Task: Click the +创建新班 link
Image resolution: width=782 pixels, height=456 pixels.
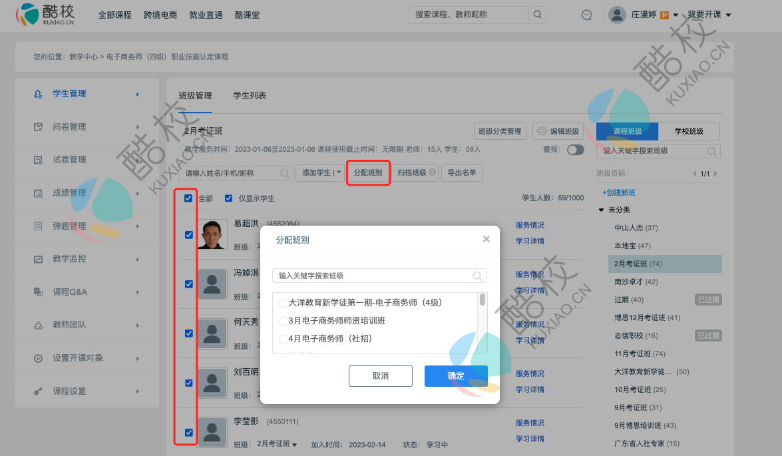Action: [x=619, y=192]
